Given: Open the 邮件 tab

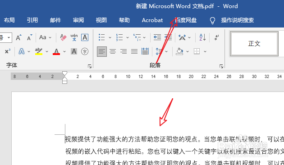Looking at the screenshot, I should tap(55, 20).
